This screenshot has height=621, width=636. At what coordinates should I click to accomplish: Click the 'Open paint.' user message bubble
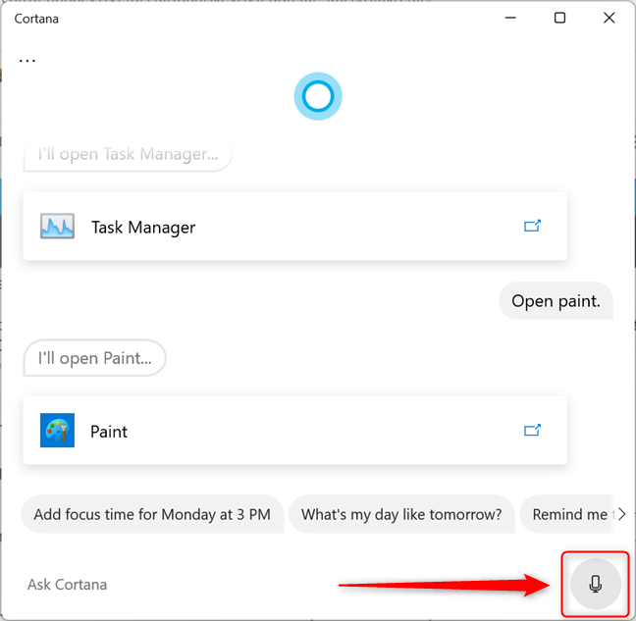point(556,301)
